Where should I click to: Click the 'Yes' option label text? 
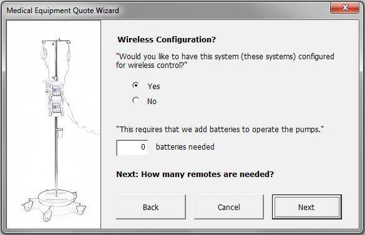(153, 86)
